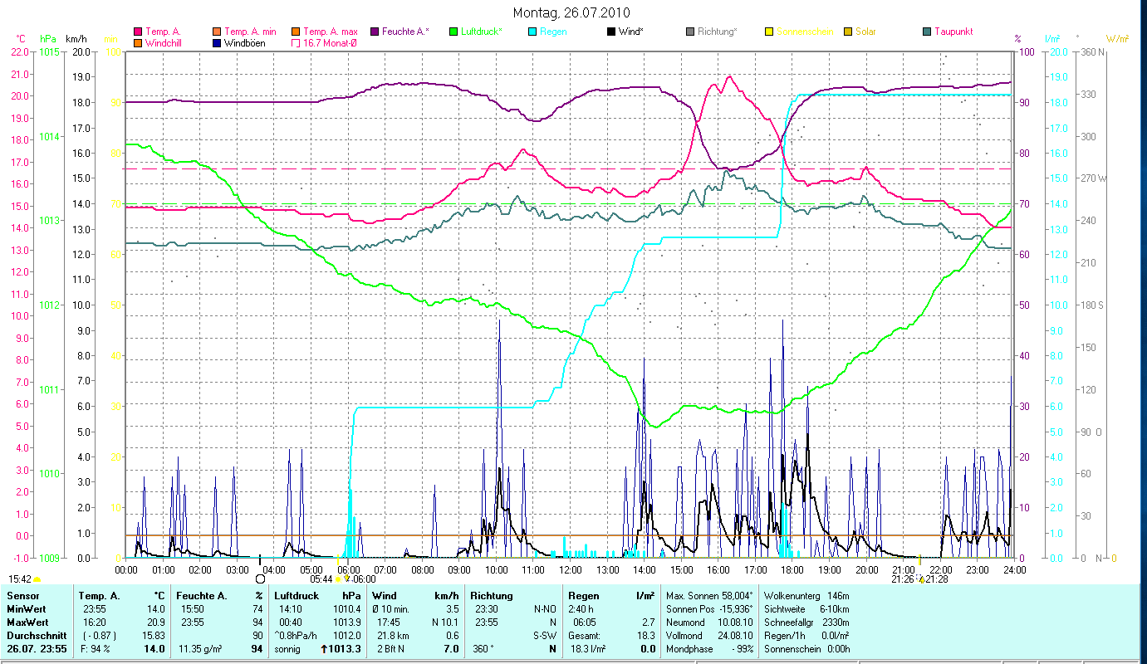Click the chart title Montag, 26.07.2010
Screen dimensions: 1147x664
571,12
